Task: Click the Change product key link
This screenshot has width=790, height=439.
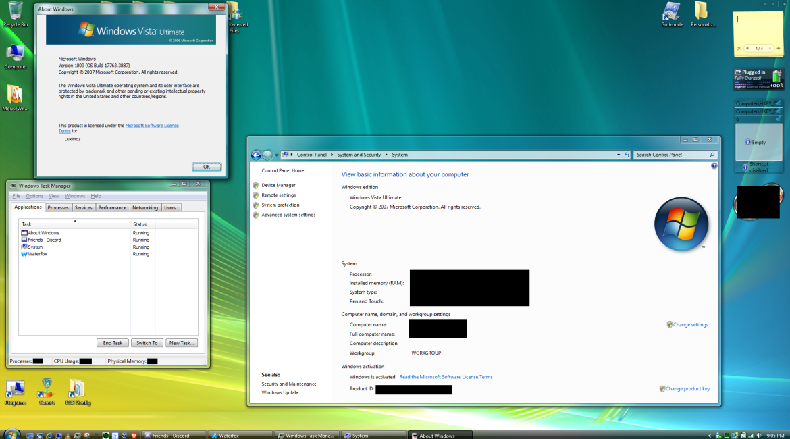Action: 687,388
